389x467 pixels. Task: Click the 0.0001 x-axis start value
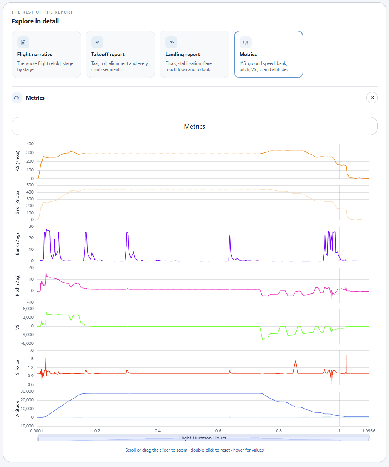pyautogui.click(x=37, y=431)
